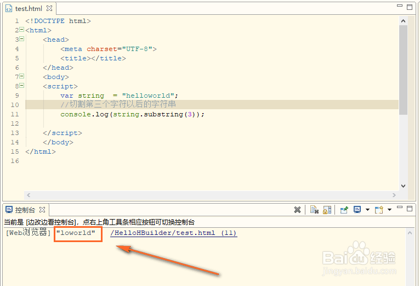Screen dimensions: 420x286
Task: Open the new console dropdown arrow
Action: click(389, 210)
